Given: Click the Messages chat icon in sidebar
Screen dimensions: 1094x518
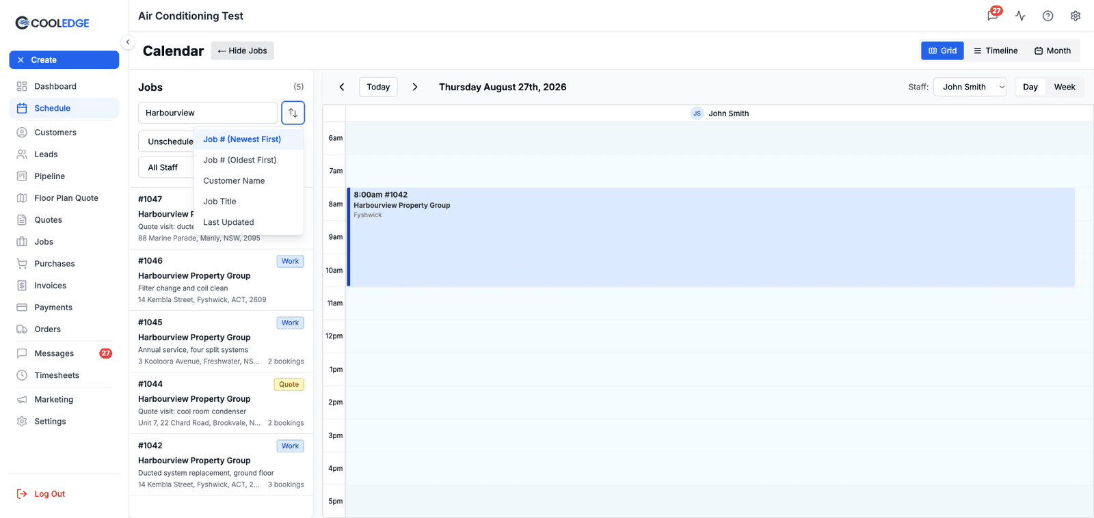Looking at the screenshot, I should click(22, 353).
